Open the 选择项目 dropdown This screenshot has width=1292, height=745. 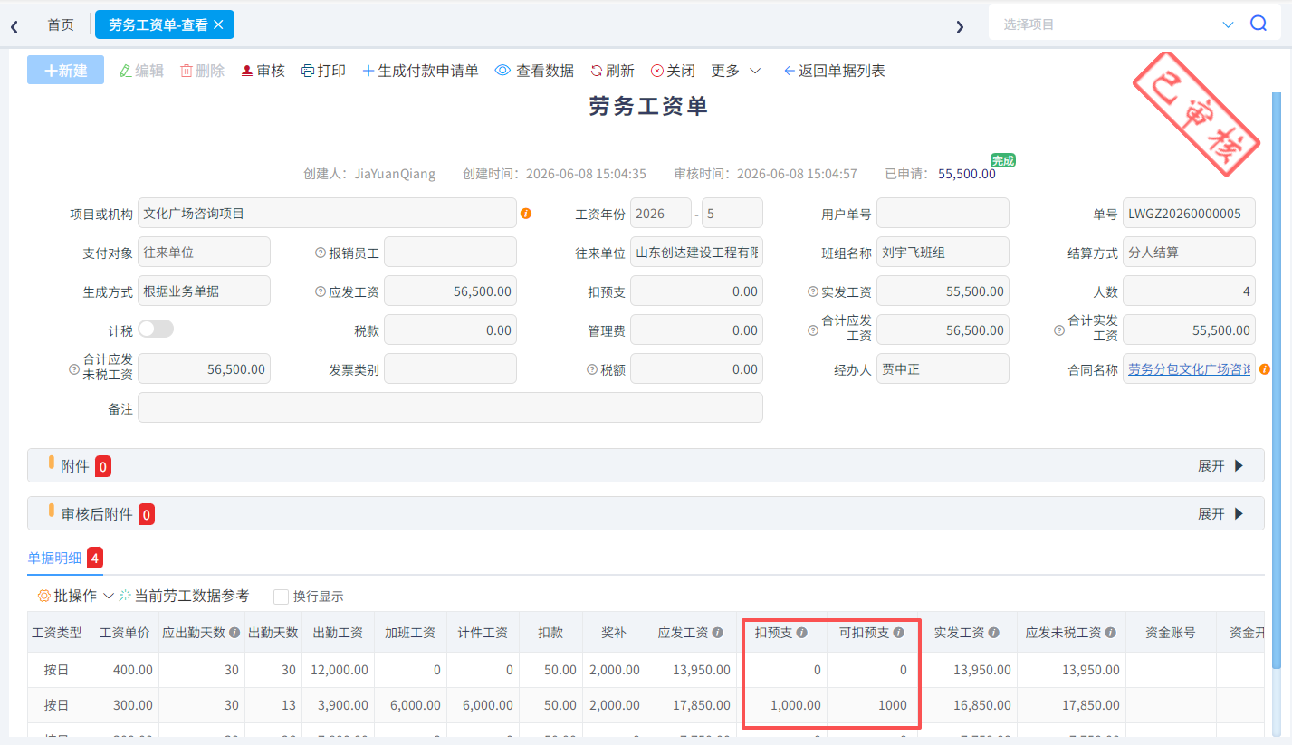(x=1228, y=24)
